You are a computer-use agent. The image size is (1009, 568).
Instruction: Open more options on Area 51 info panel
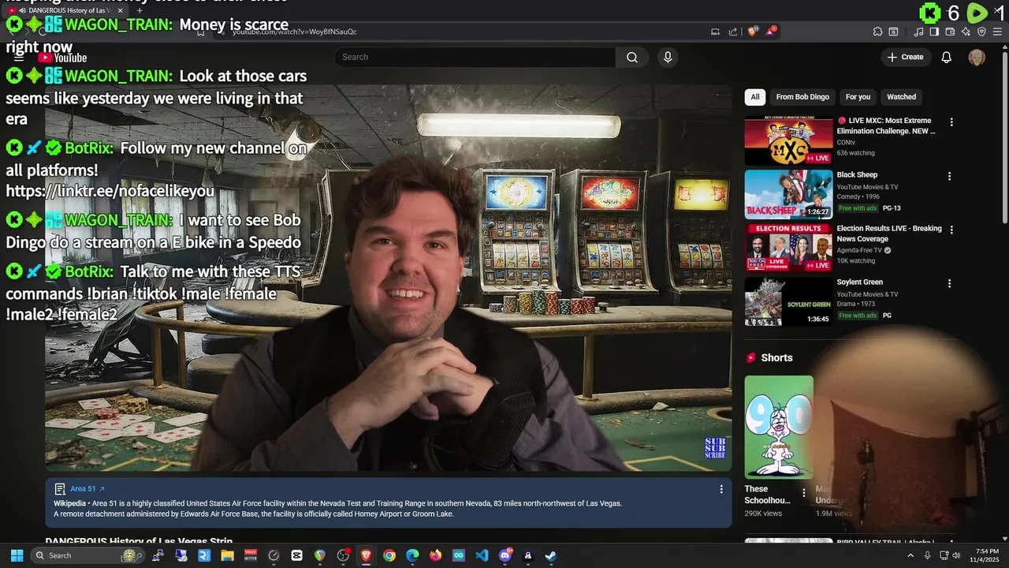pyautogui.click(x=720, y=489)
